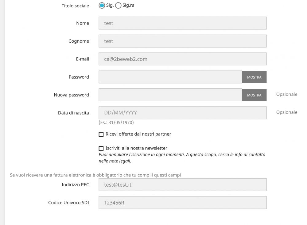The width and height of the screenshot is (307, 225).
Task: Show the Password field contents with MOSTRA
Action: pyautogui.click(x=254, y=77)
